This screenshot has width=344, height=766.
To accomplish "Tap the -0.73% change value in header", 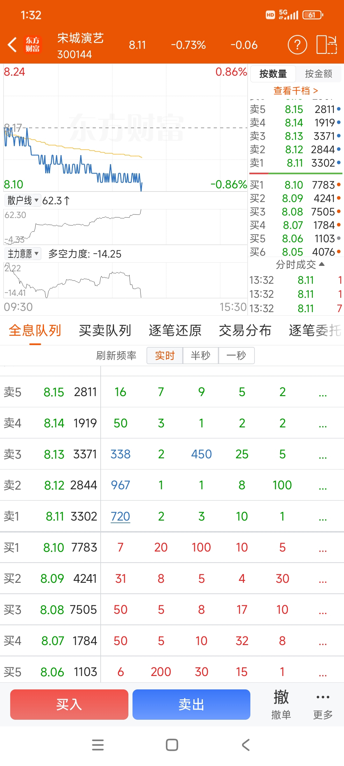I will 188,45.
